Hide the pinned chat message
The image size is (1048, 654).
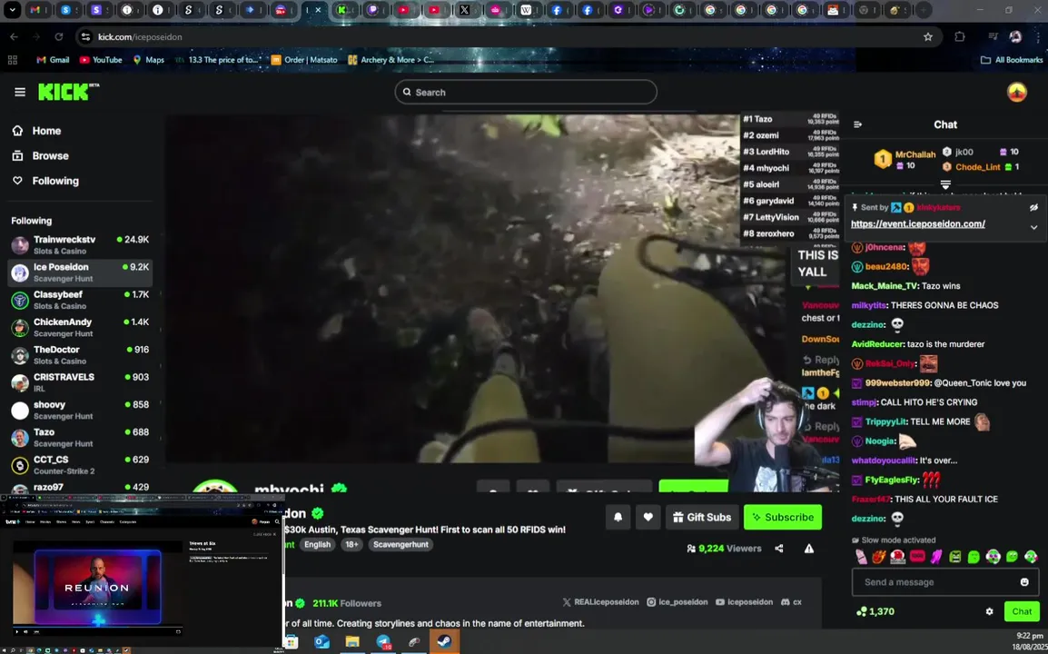point(1033,207)
